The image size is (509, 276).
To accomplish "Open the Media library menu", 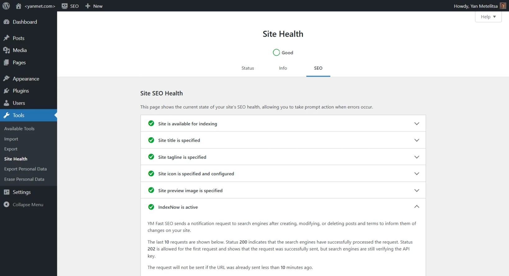I will 20,50.
